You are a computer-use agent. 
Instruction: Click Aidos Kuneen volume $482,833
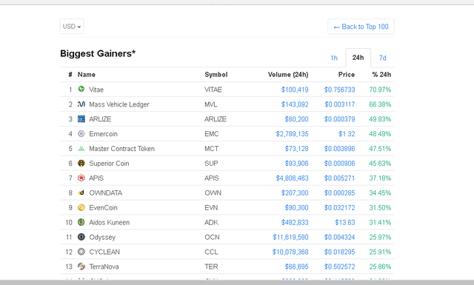tap(295, 223)
